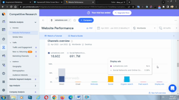Click the Windows Start button
The height and width of the screenshot is (100, 179).
(x=3, y=97)
